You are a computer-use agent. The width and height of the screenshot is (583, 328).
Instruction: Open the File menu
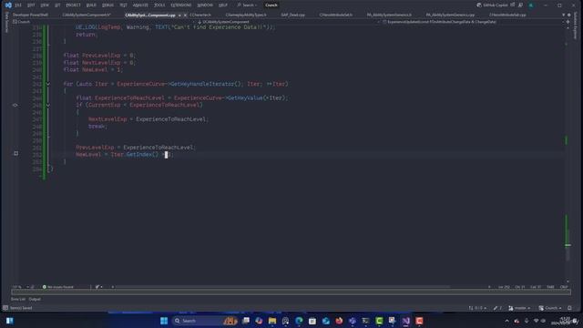pos(18,5)
